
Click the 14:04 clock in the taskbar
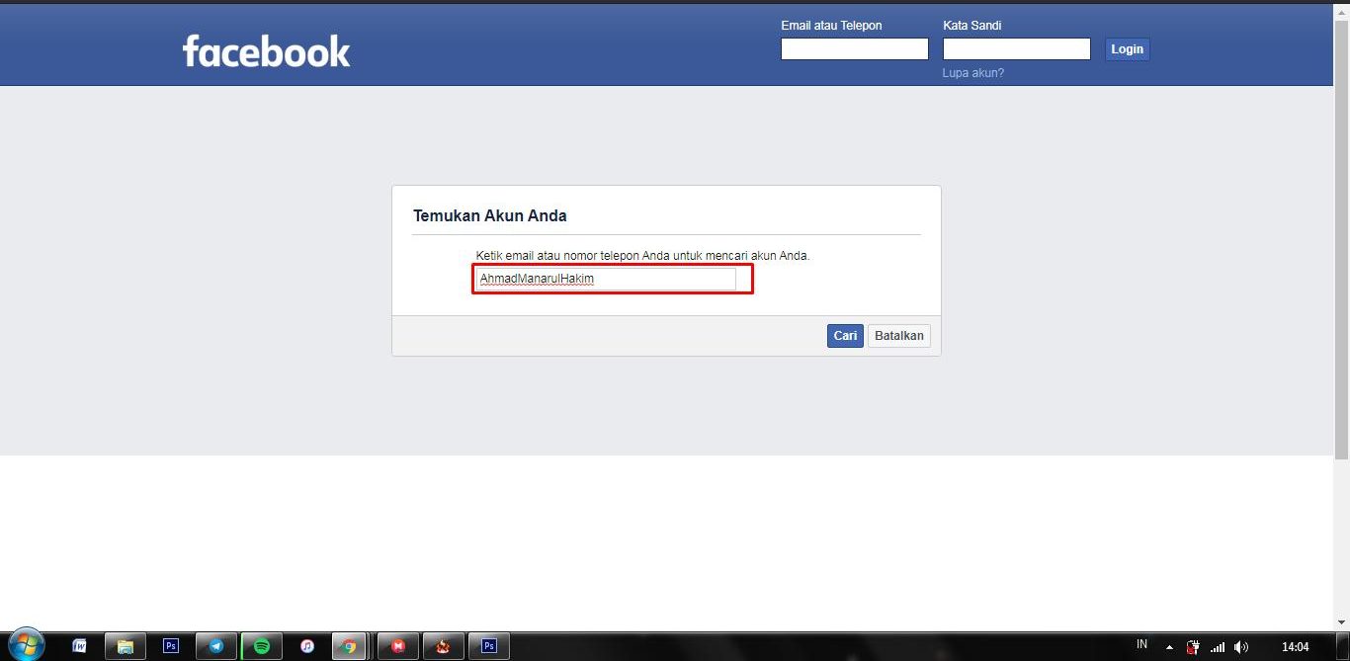coord(1295,647)
